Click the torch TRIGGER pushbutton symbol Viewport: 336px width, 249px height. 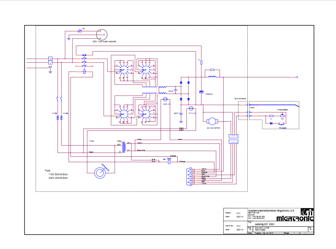click(x=281, y=124)
